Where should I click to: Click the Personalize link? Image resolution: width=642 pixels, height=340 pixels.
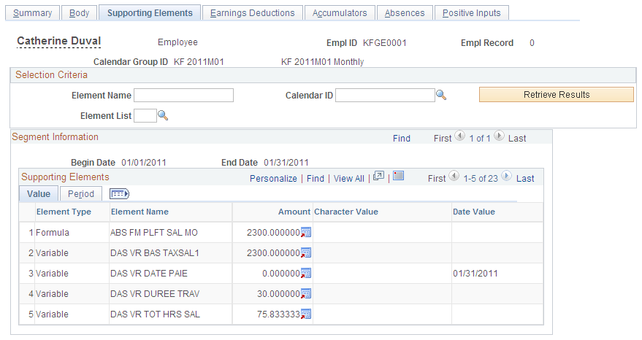pyautogui.click(x=273, y=178)
